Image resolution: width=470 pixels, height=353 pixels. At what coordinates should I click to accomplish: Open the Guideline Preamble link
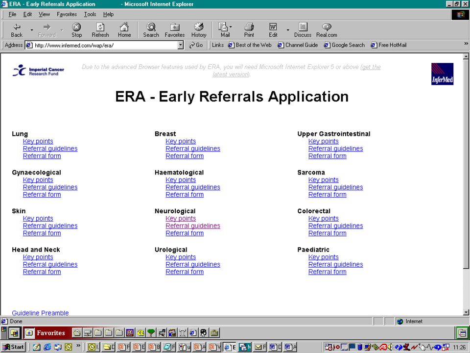pyautogui.click(x=40, y=313)
